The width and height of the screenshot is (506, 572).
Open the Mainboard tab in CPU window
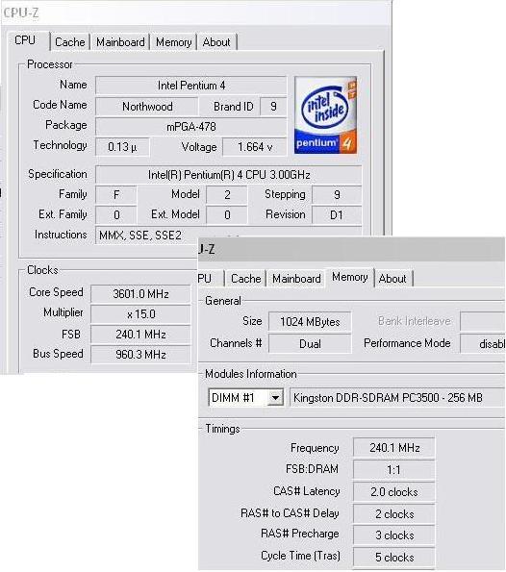click(x=120, y=42)
